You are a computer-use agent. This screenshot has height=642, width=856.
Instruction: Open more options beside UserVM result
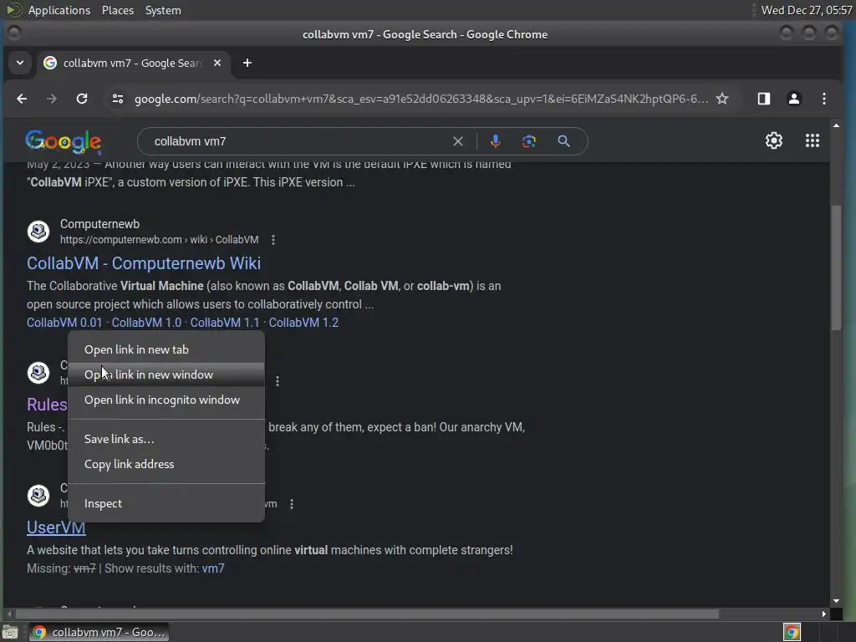[292, 504]
